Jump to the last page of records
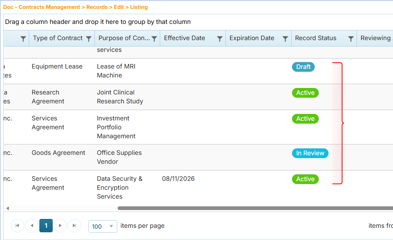Image resolution: width=393 pixels, height=240 pixels. (74, 226)
